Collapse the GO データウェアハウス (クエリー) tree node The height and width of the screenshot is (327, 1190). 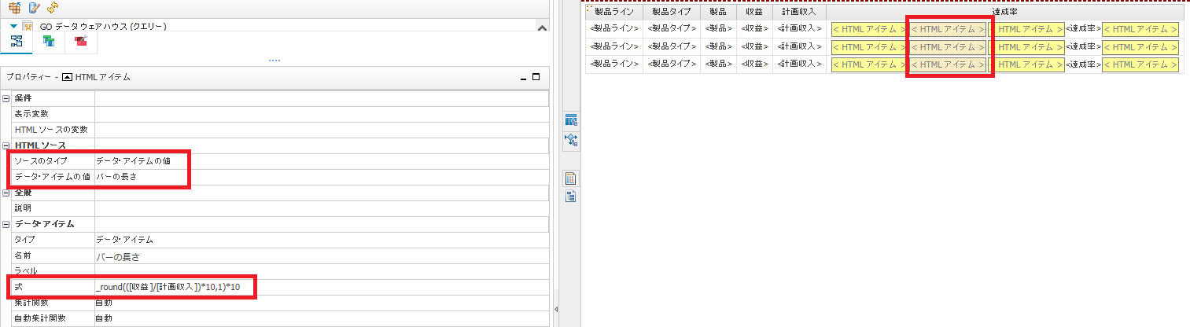(x=13, y=27)
